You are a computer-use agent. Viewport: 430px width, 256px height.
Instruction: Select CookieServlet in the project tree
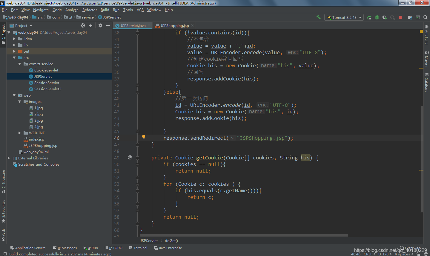click(46, 70)
